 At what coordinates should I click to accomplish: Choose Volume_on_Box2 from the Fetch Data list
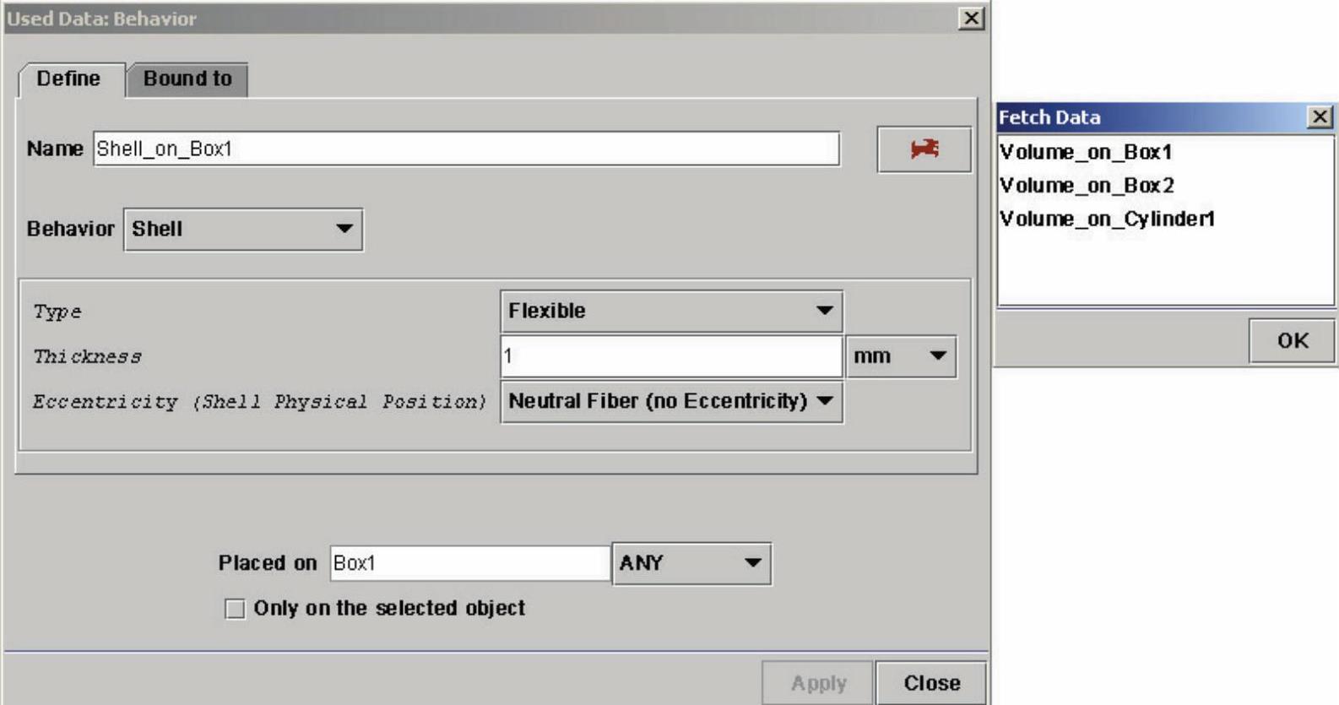click(x=1087, y=186)
